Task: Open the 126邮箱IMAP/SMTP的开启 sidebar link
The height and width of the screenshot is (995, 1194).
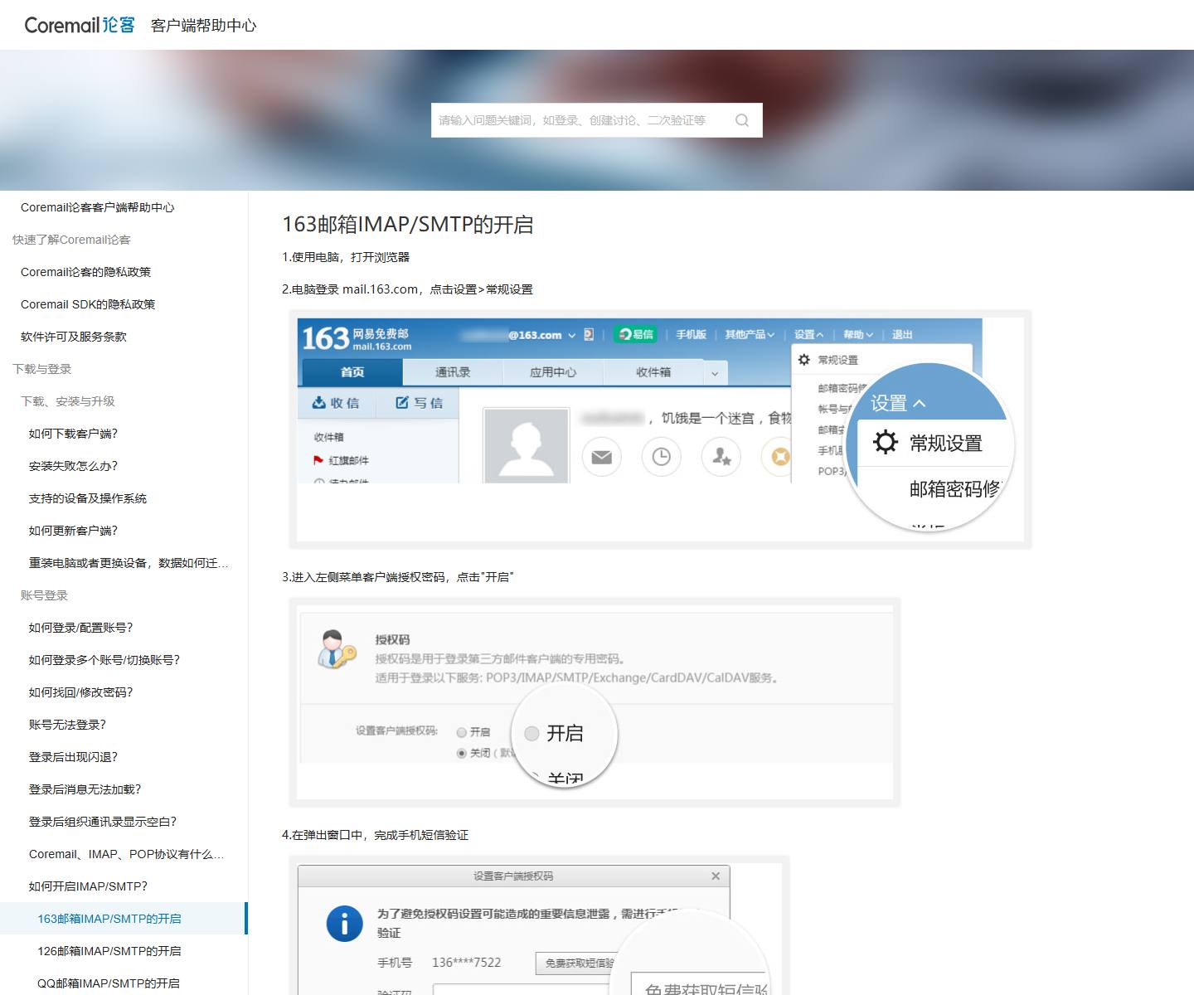Action: 108,951
